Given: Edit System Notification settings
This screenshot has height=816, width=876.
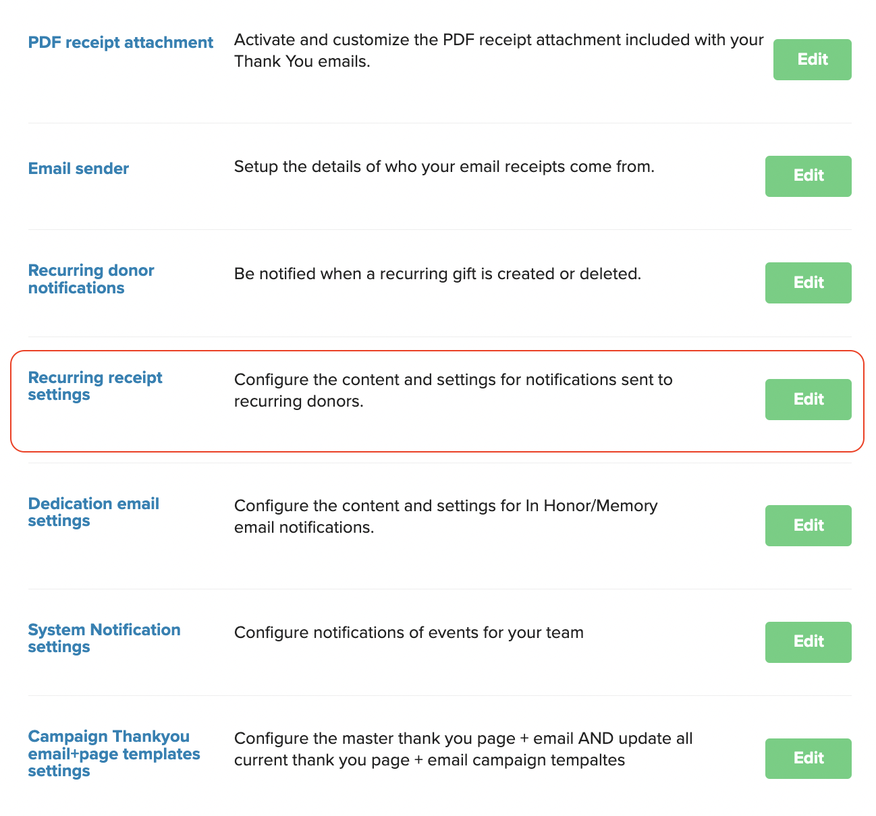Looking at the screenshot, I should click(x=808, y=642).
